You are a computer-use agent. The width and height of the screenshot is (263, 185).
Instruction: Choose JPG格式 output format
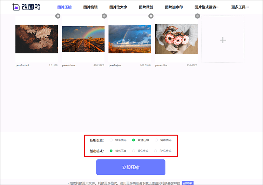134,151
